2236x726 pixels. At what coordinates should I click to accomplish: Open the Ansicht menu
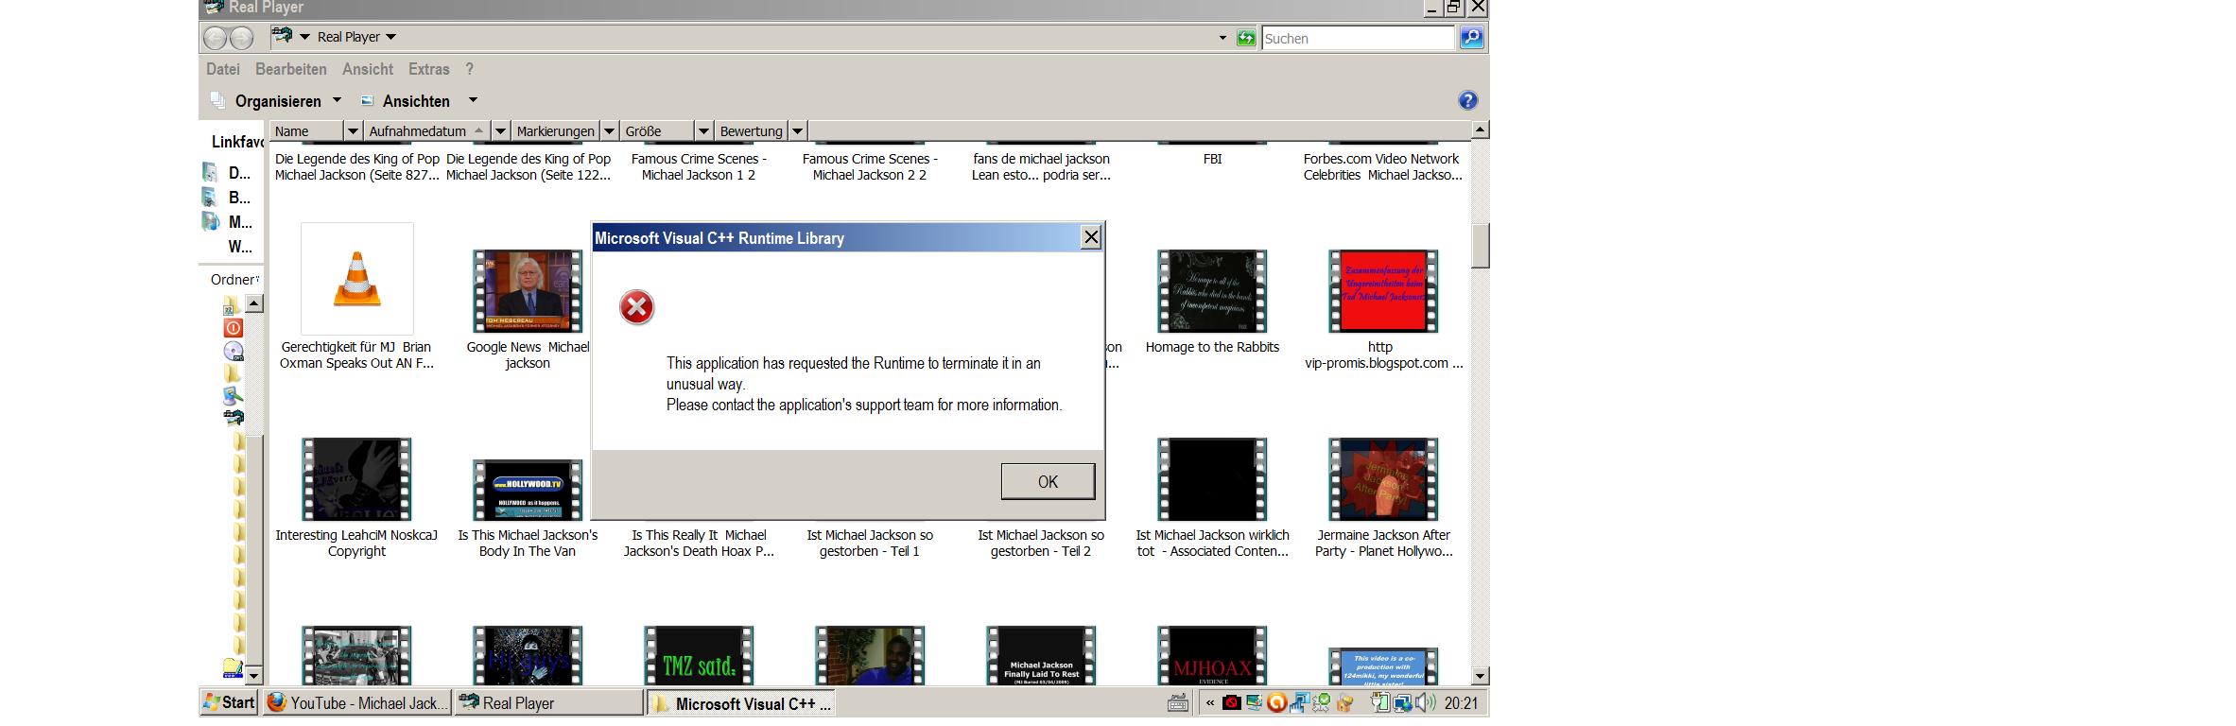pyautogui.click(x=368, y=69)
